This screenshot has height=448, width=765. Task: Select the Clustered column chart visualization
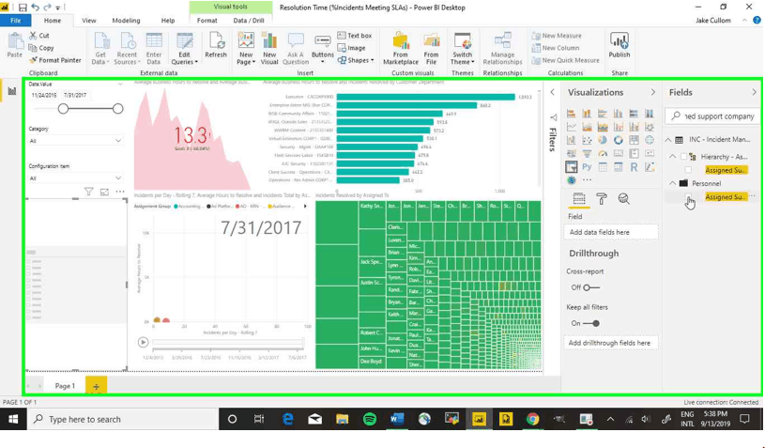point(618,114)
